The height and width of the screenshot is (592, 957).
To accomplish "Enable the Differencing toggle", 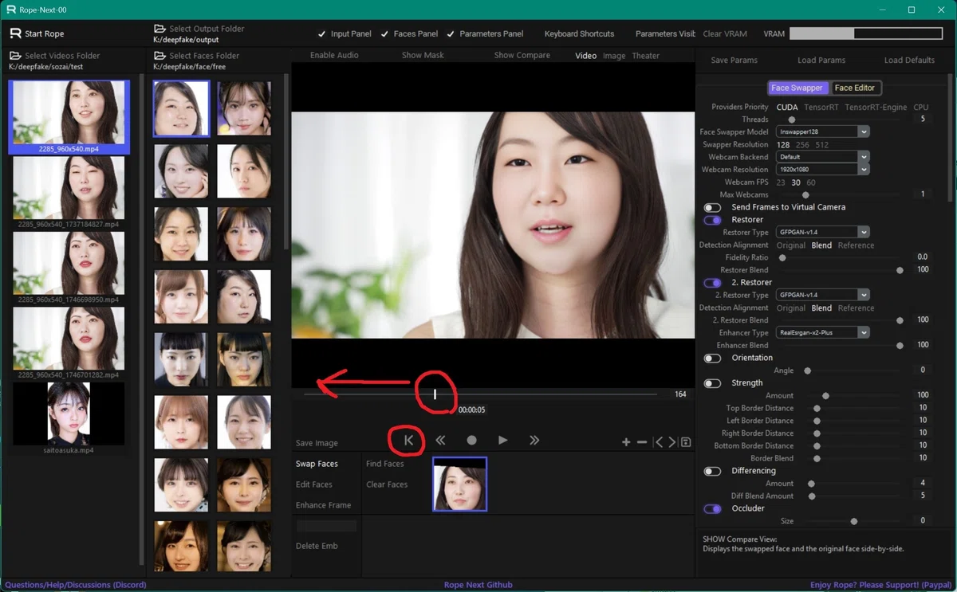I will point(712,471).
